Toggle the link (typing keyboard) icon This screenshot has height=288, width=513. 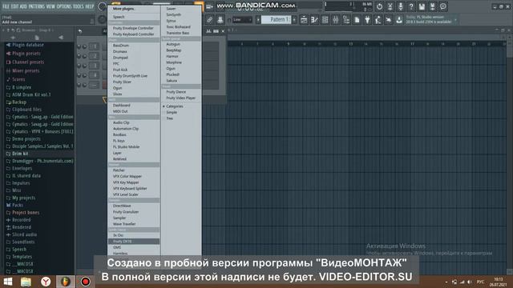tap(210, 19)
